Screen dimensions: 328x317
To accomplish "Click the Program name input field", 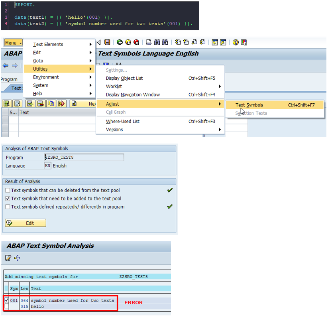I will (84, 158).
